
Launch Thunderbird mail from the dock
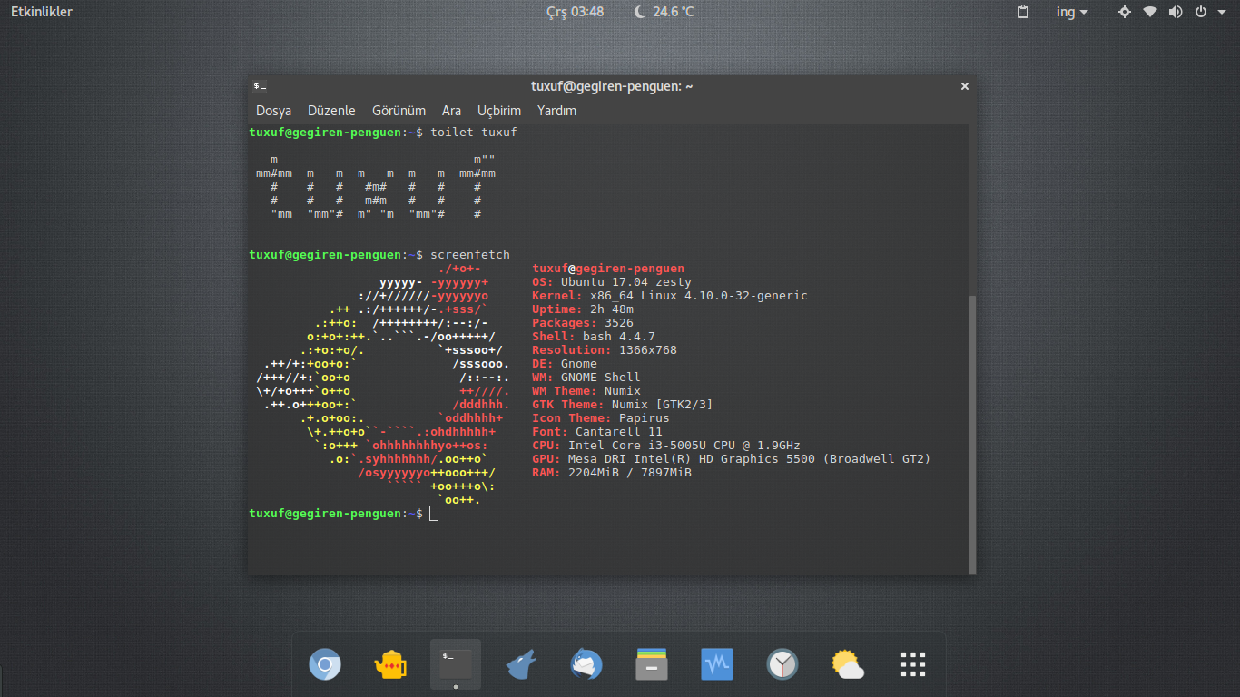(x=586, y=664)
